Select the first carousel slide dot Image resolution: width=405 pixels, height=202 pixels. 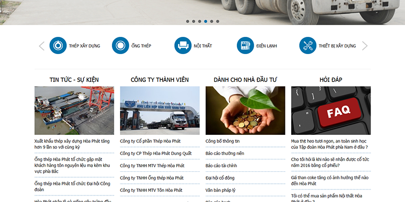[x=187, y=22]
